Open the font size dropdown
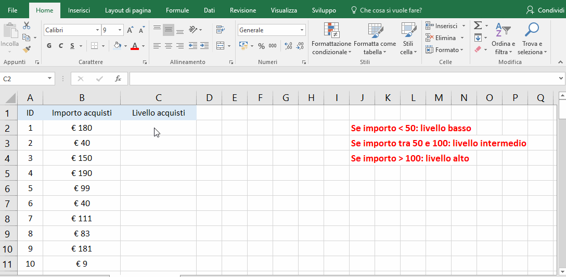Image resolution: width=566 pixels, height=277 pixels. (x=120, y=30)
